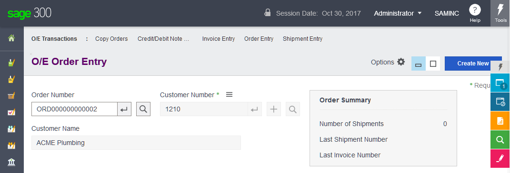
Task: Open the orange report side panel icon
Action: 500,121
